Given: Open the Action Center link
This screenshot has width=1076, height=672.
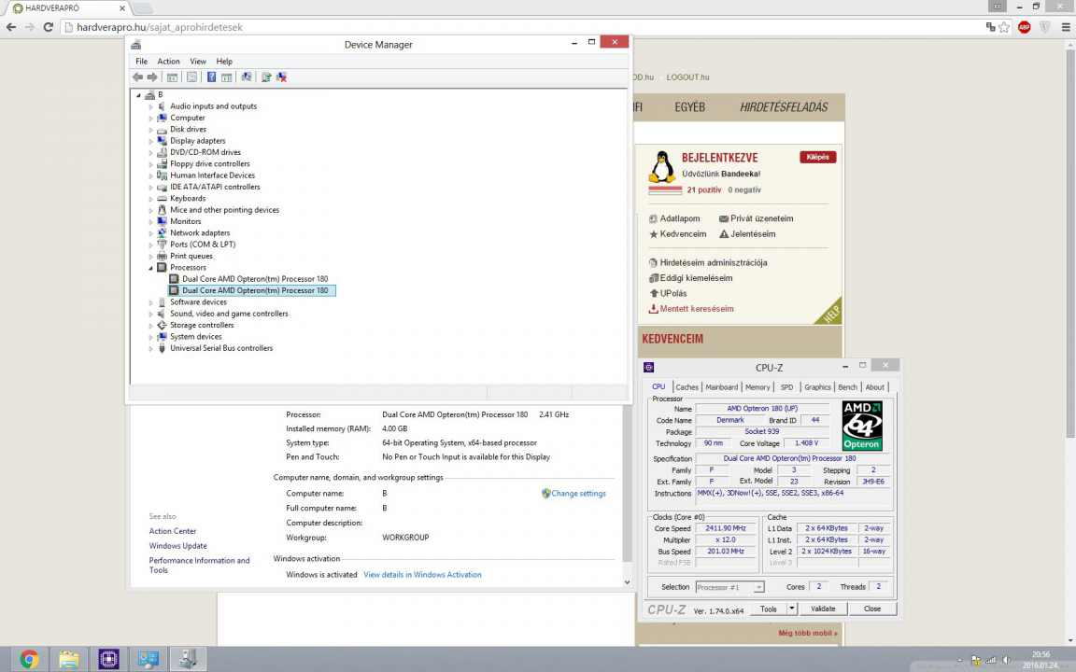Looking at the screenshot, I should point(172,531).
